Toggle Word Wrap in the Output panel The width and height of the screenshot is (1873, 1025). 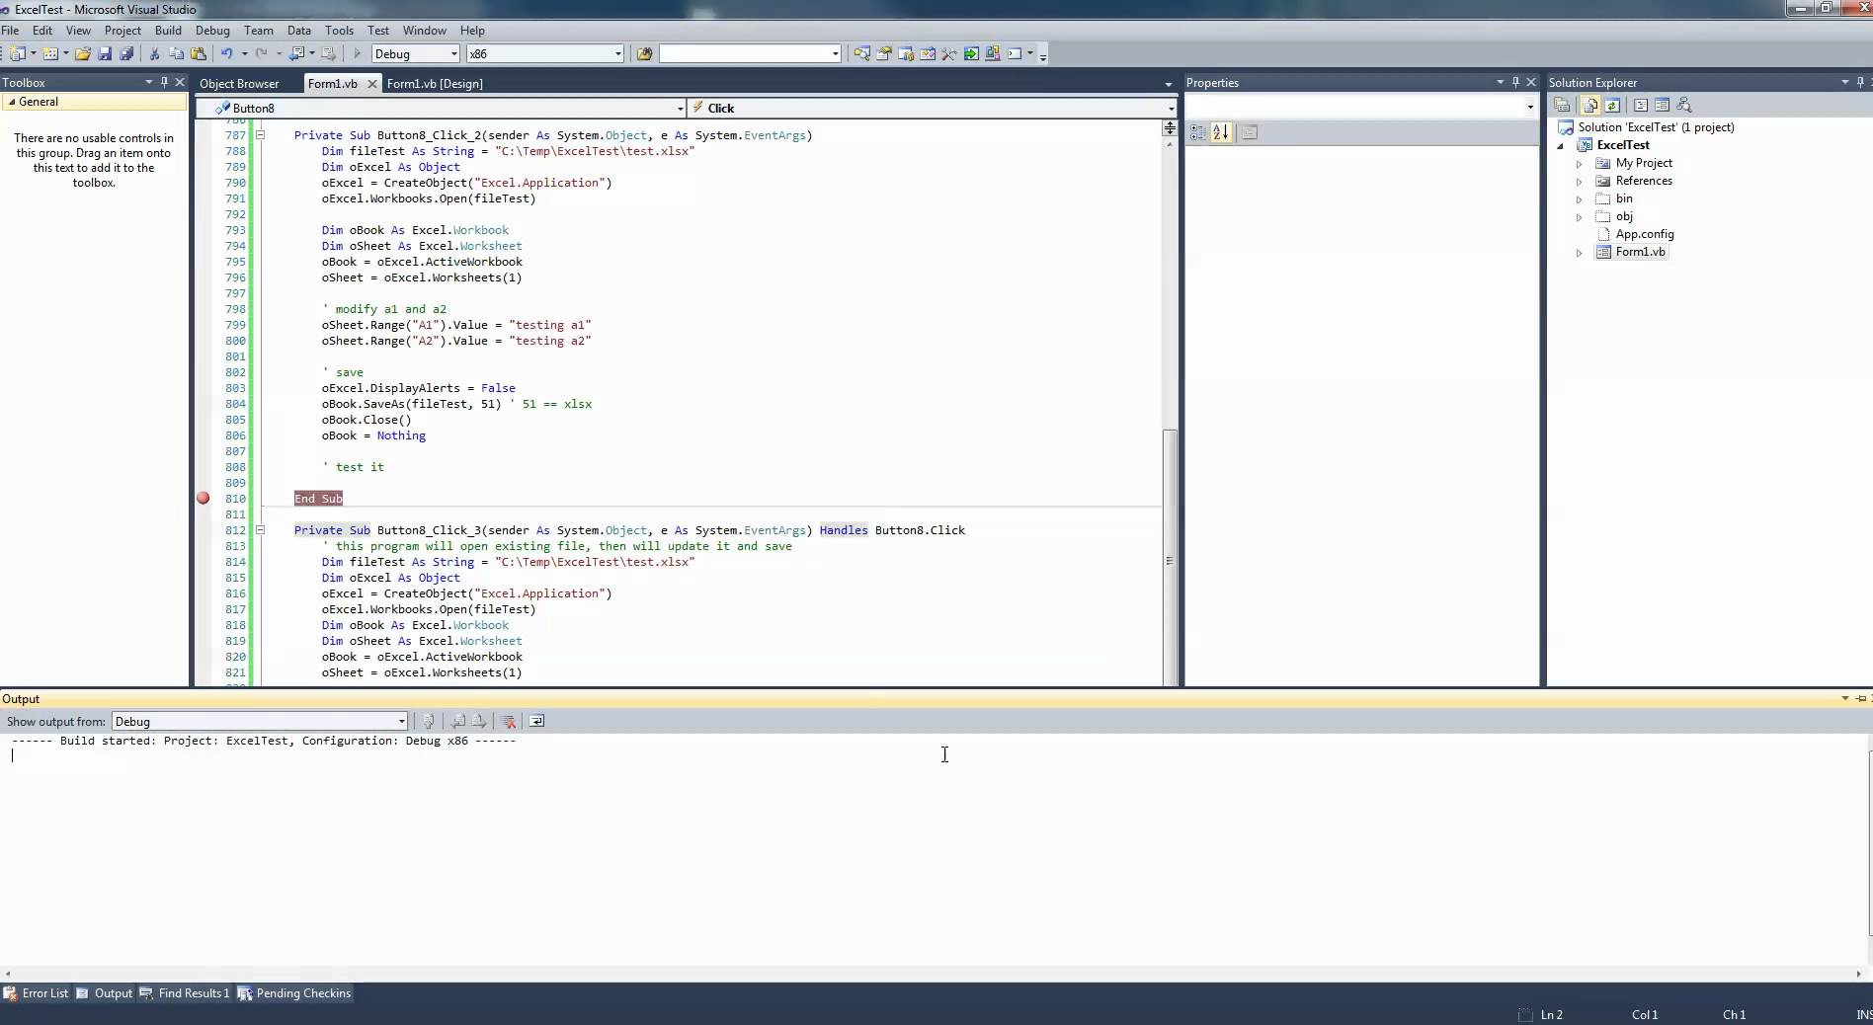point(536,721)
